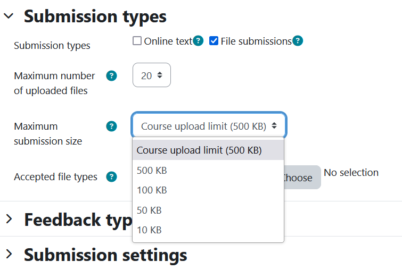Image resolution: width=402 pixels, height=270 pixels.
Task: Click the Choose button for file types
Action: [x=302, y=178]
